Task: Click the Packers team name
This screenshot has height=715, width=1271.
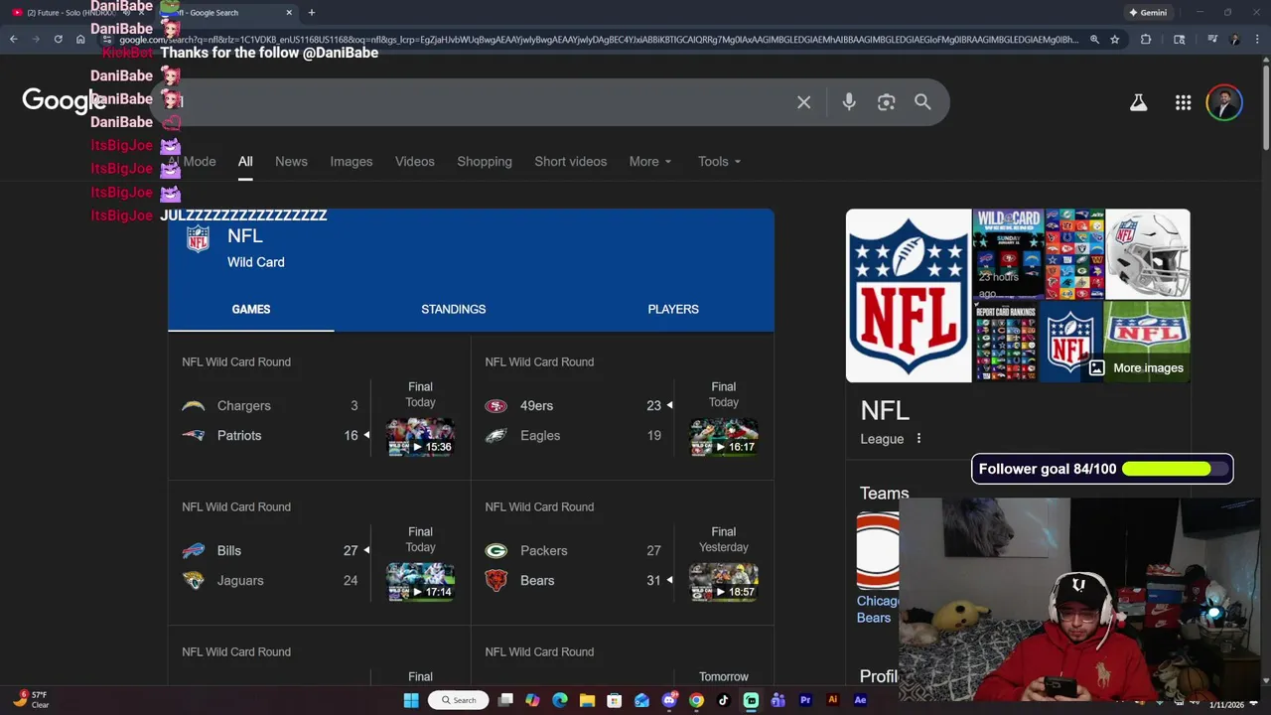Action: pyautogui.click(x=544, y=551)
